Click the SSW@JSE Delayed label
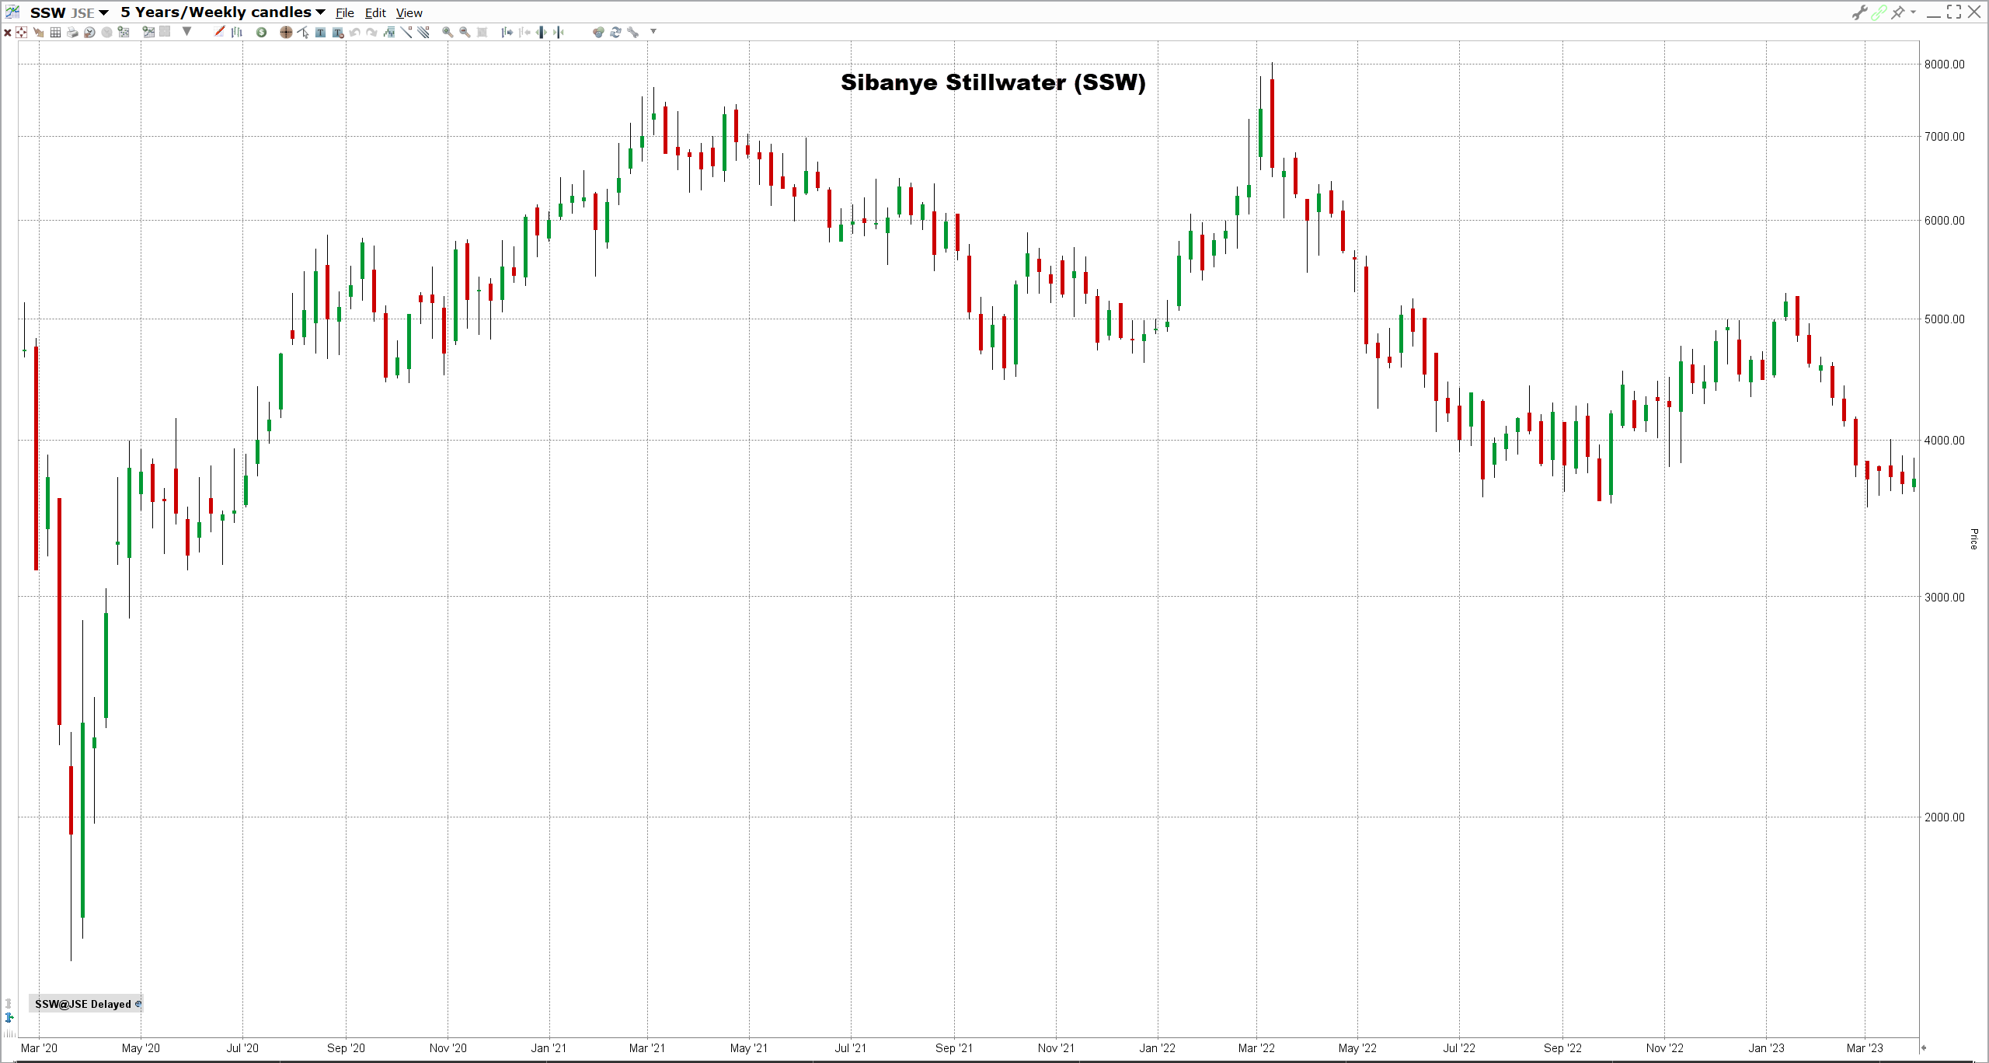This screenshot has height=1063, width=1989. coord(83,1004)
